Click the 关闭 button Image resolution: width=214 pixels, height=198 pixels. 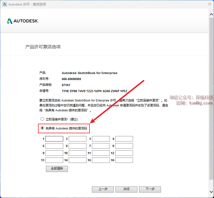tap(126, 189)
